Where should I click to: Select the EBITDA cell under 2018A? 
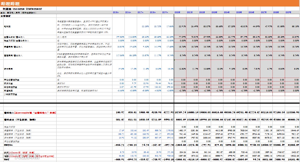156,145
